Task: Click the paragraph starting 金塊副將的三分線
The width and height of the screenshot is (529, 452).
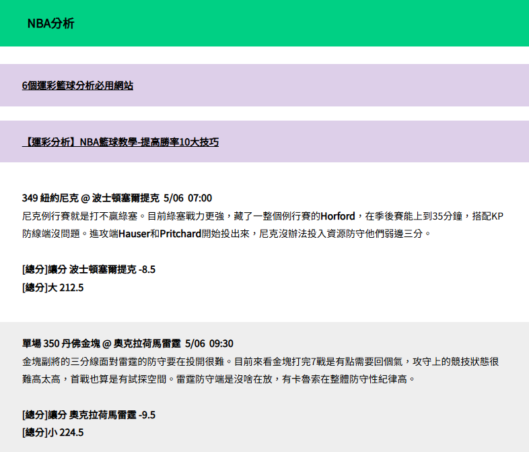Action: (x=260, y=370)
